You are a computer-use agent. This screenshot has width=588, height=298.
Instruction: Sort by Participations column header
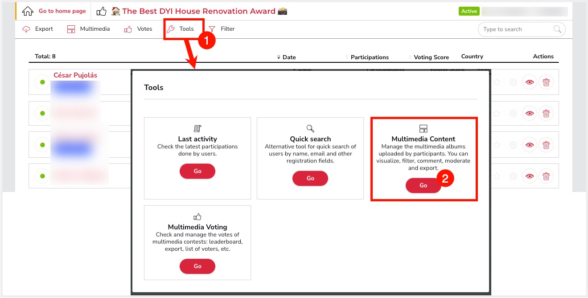coord(367,57)
